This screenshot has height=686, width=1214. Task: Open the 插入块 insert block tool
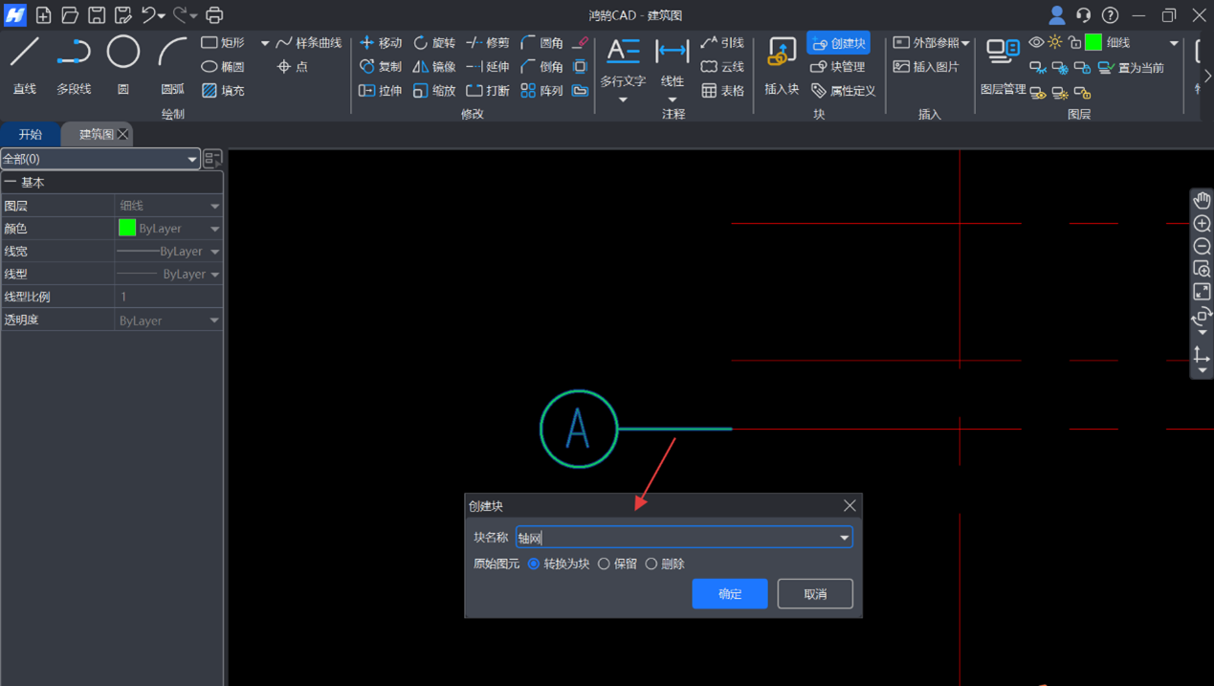782,65
